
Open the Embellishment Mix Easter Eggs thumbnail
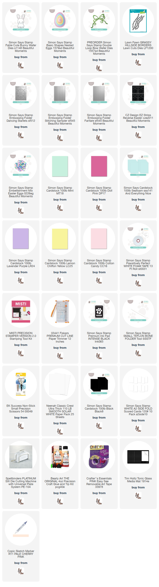click(x=21, y=166)
